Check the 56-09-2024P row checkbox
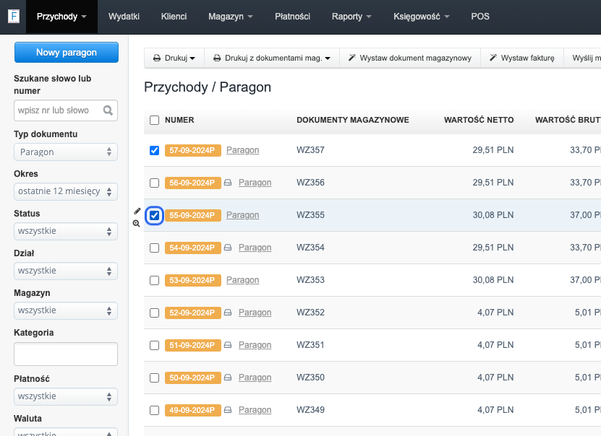601x436 pixels. tap(154, 183)
